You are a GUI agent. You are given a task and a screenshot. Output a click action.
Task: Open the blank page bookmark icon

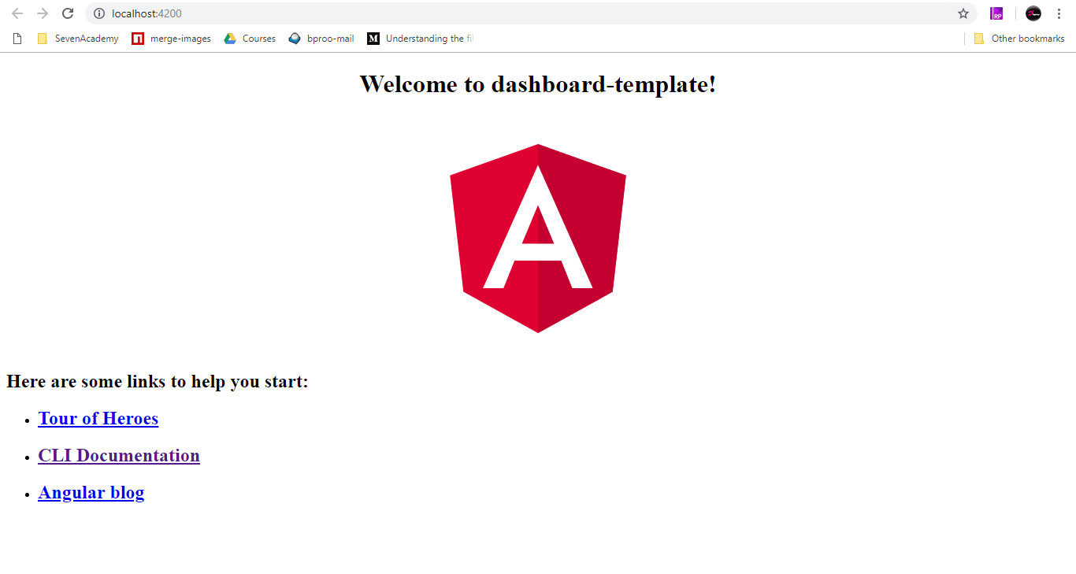(17, 39)
